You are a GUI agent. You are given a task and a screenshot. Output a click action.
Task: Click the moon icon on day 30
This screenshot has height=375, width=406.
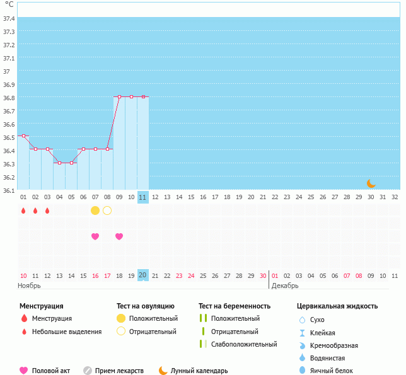(x=371, y=183)
